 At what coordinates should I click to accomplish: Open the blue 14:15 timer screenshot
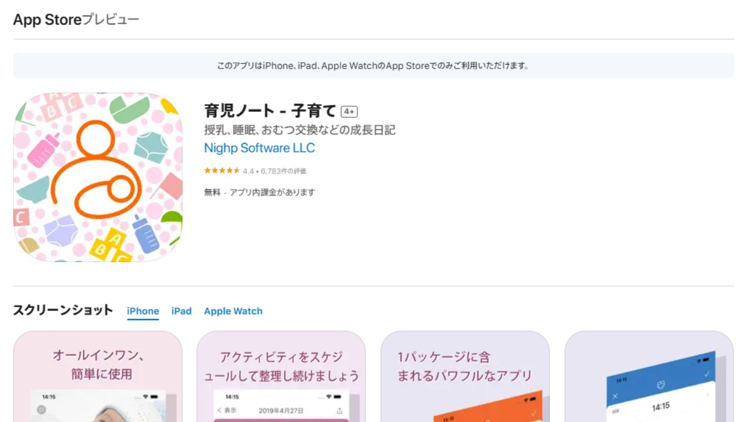click(x=649, y=376)
